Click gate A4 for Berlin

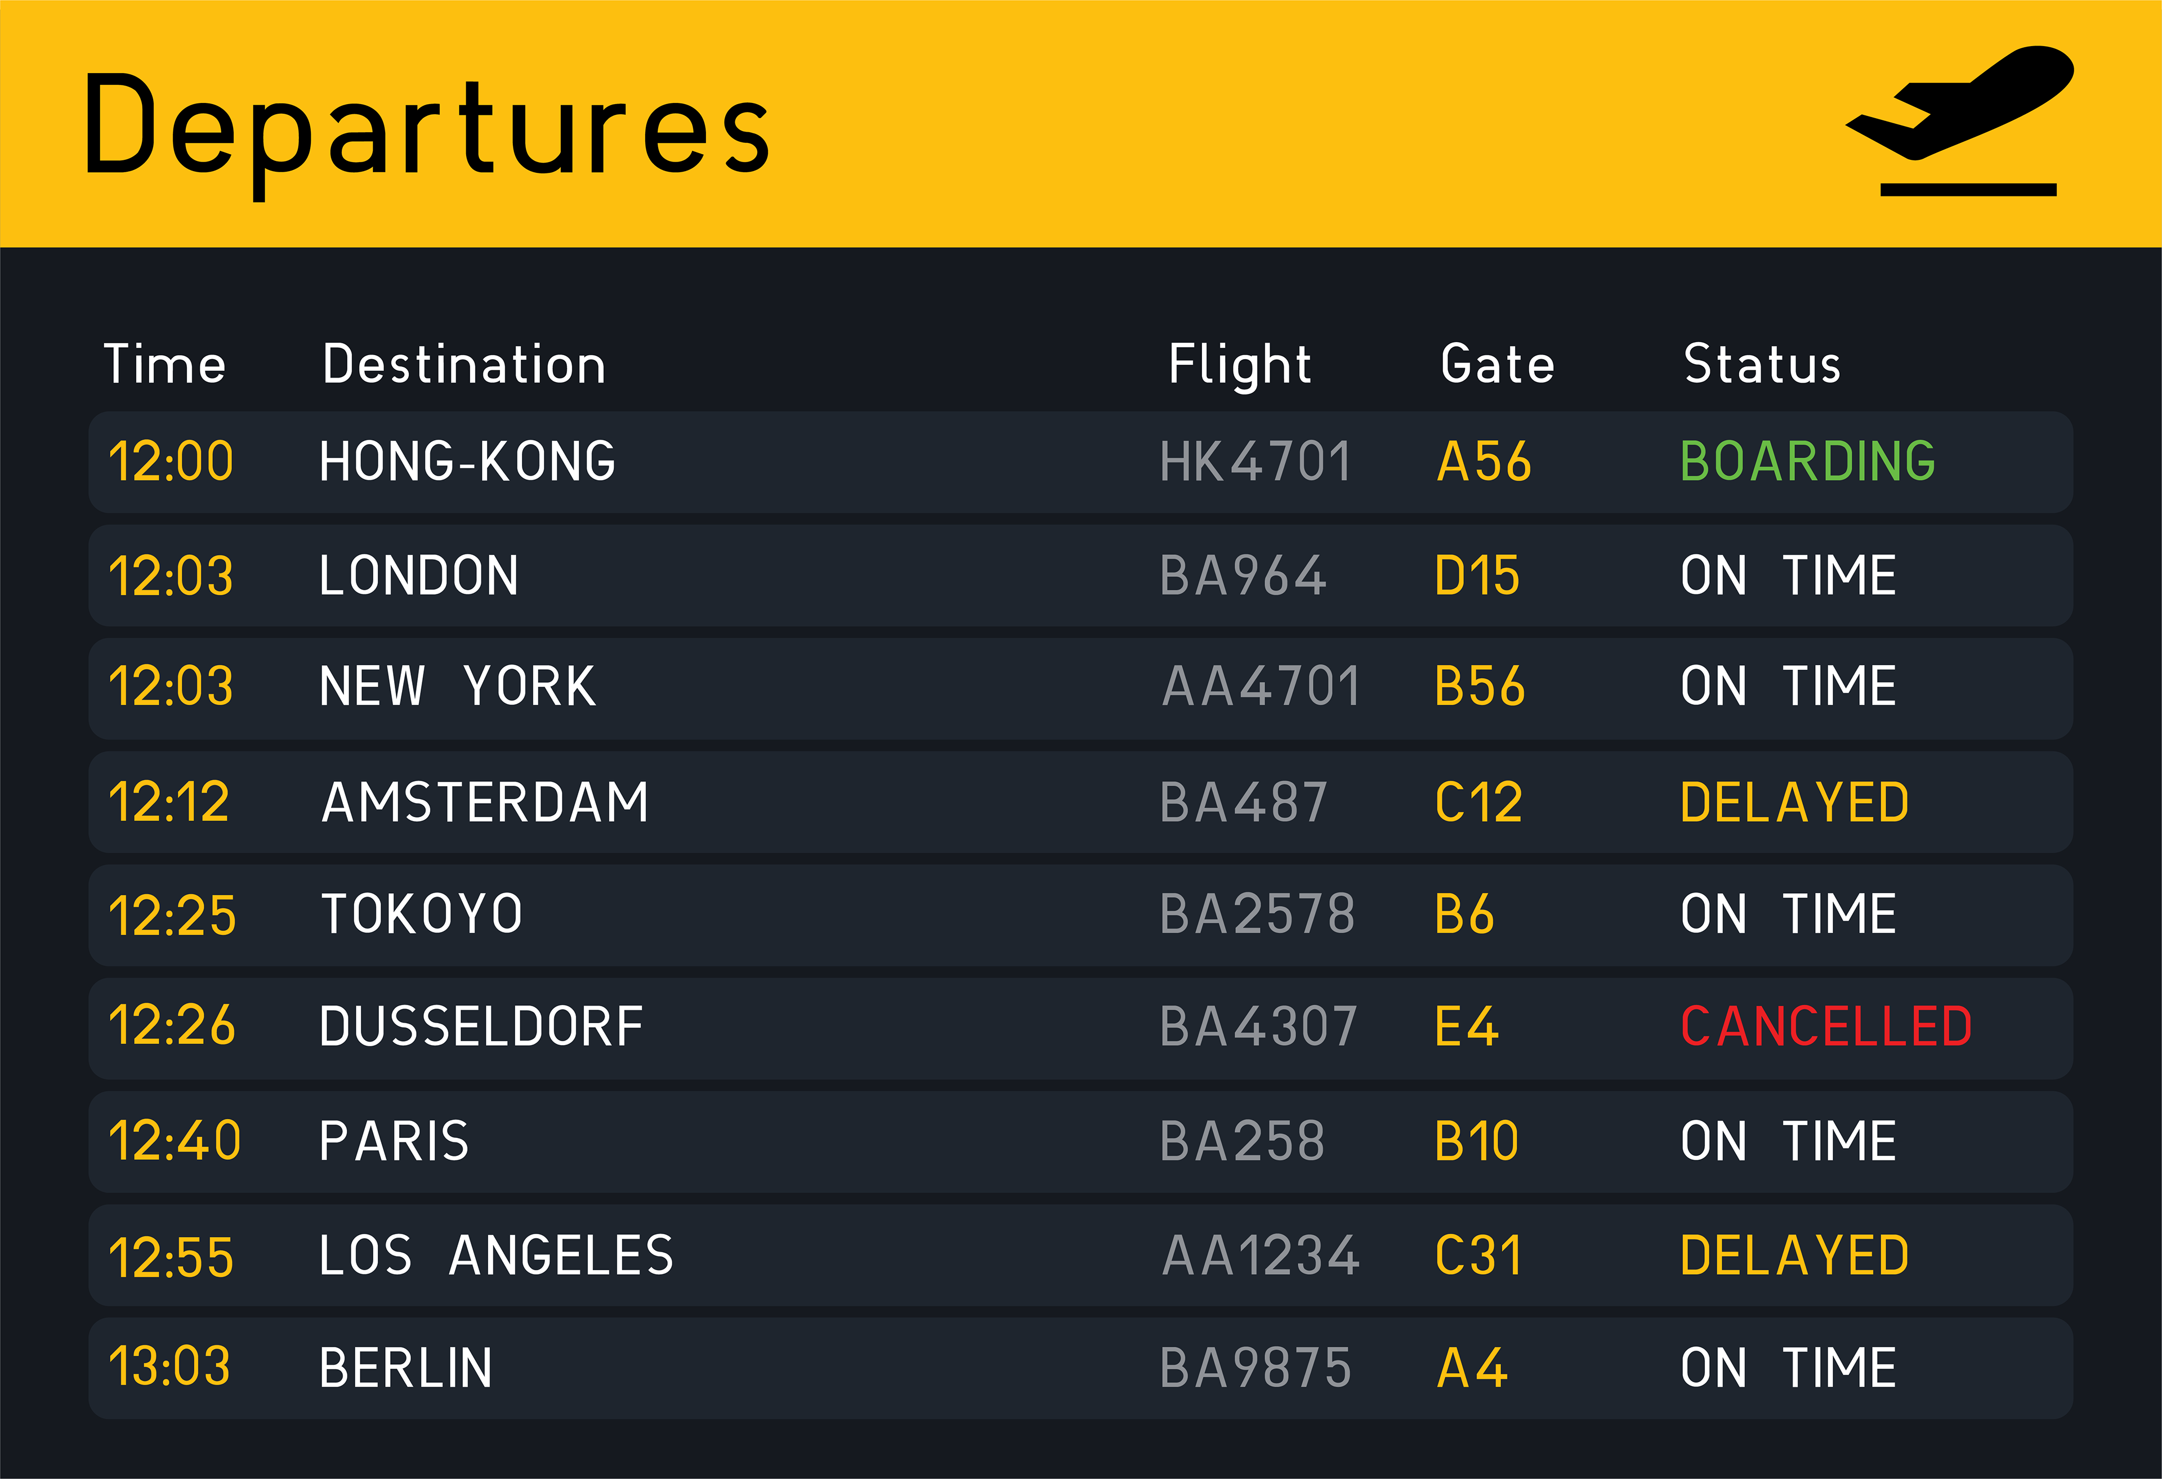[x=1472, y=1368]
